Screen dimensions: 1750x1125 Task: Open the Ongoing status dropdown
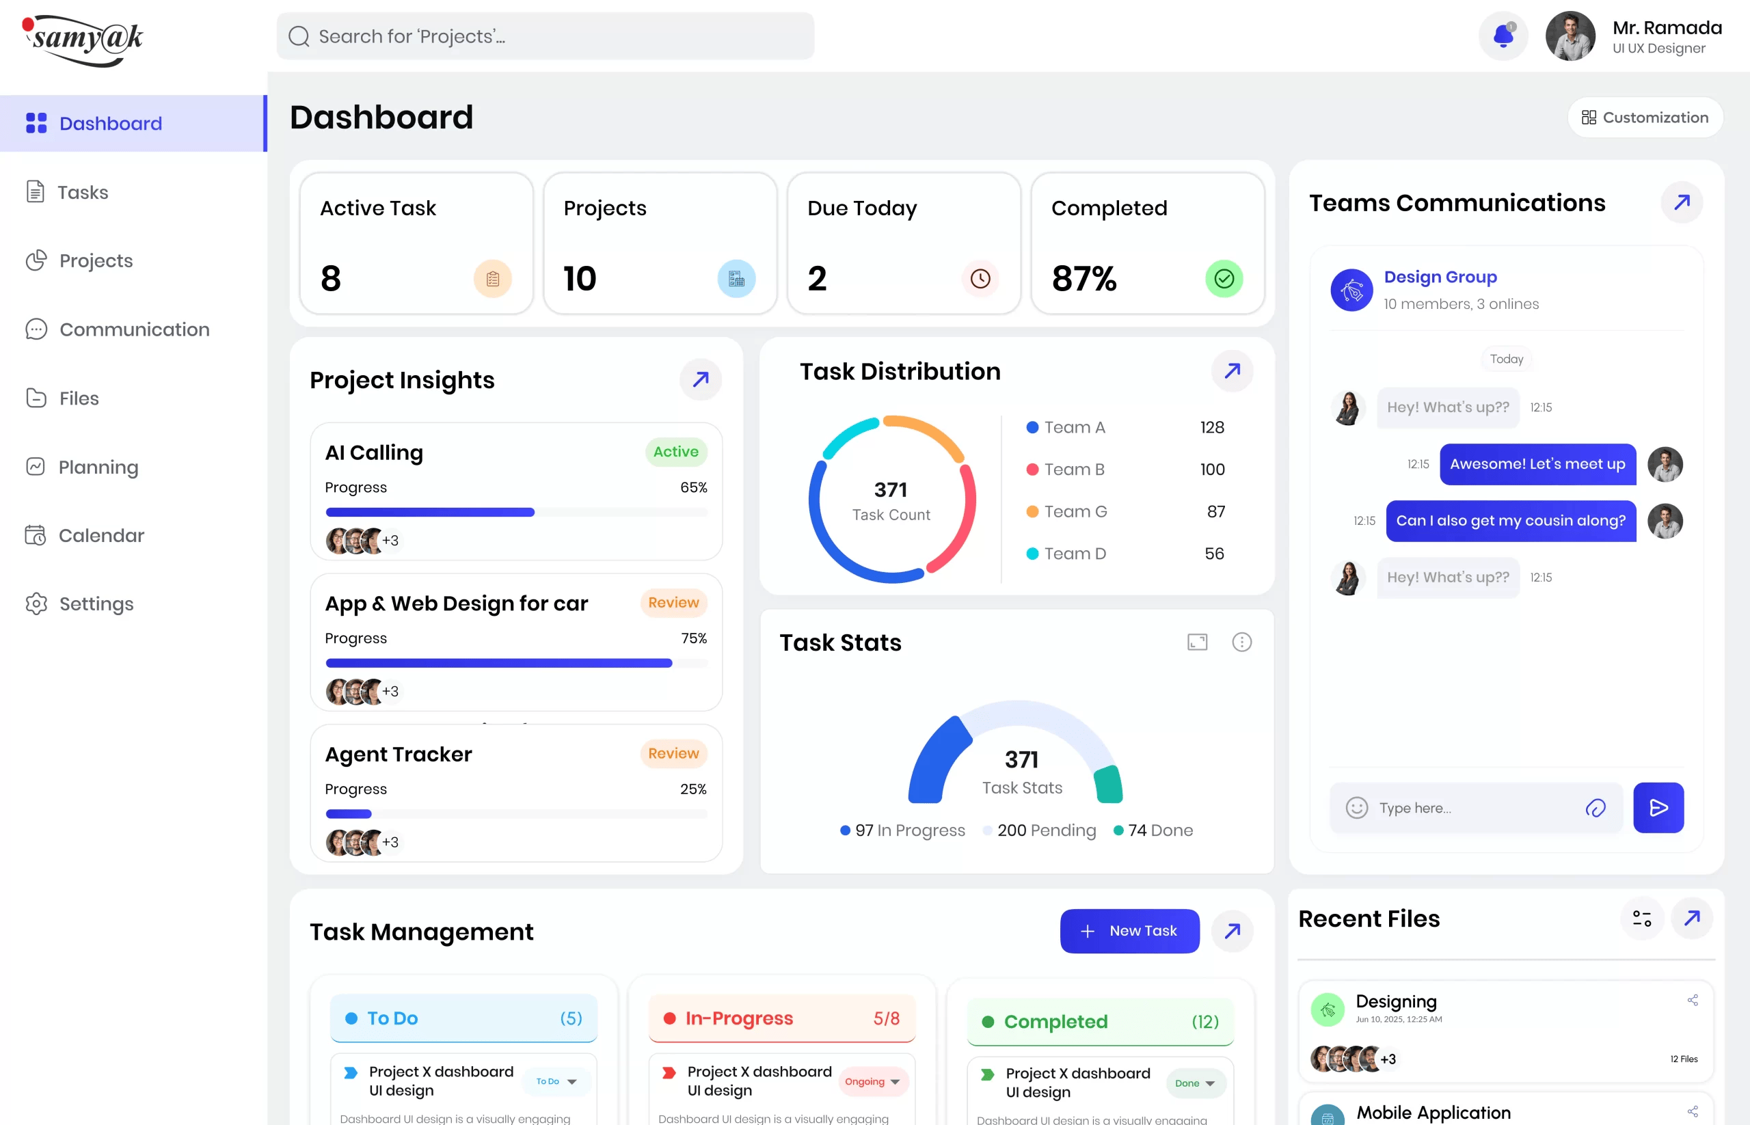tap(872, 1081)
